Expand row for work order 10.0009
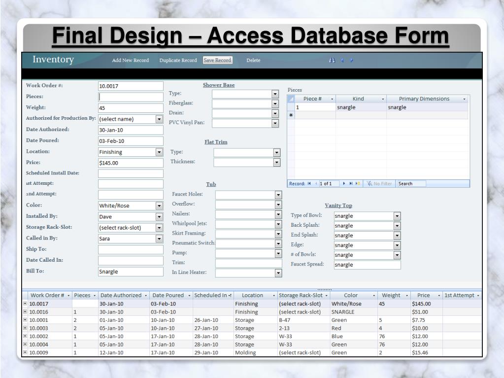Screen dimensions: 504x378 [25, 353]
